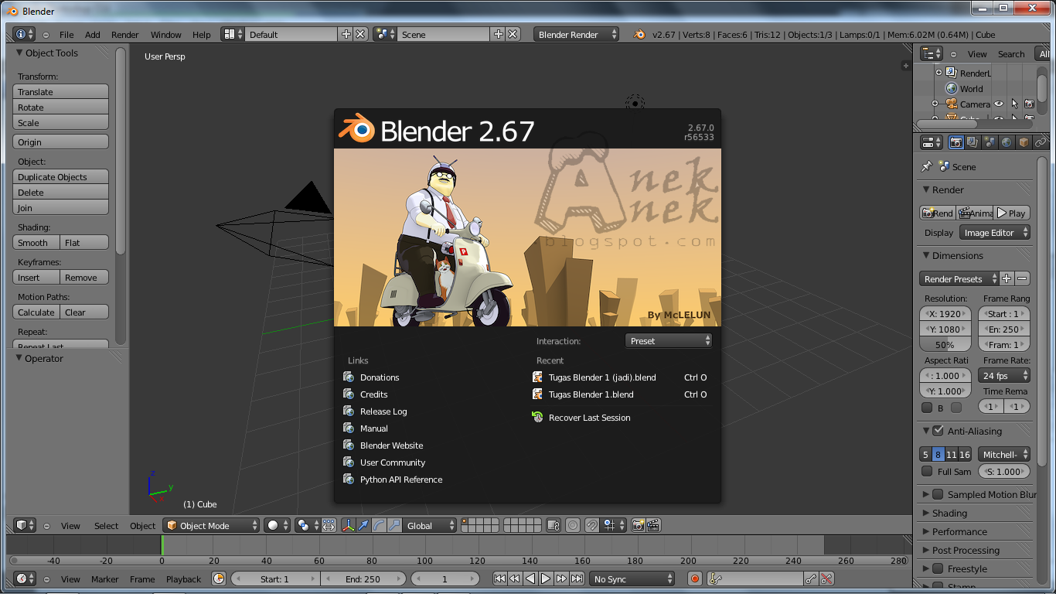Open the Blender Render engine dropdown
This screenshot has height=594, width=1056.
(x=576, y=34)
